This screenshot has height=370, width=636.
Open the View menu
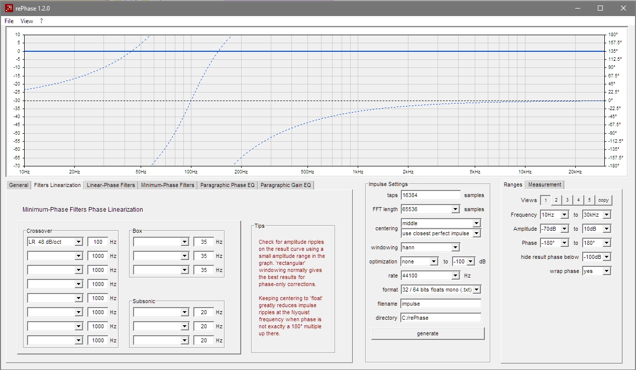click(27, 21)
